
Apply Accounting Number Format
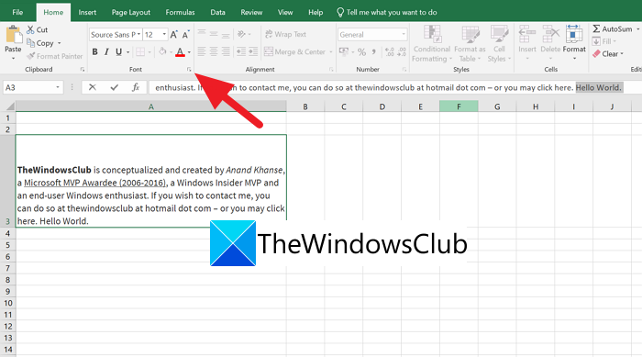tap(344, 51)
